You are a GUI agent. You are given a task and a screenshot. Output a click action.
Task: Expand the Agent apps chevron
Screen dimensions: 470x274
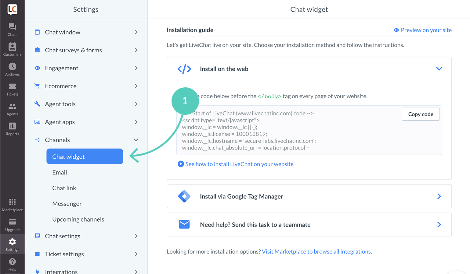pos(136,122)
